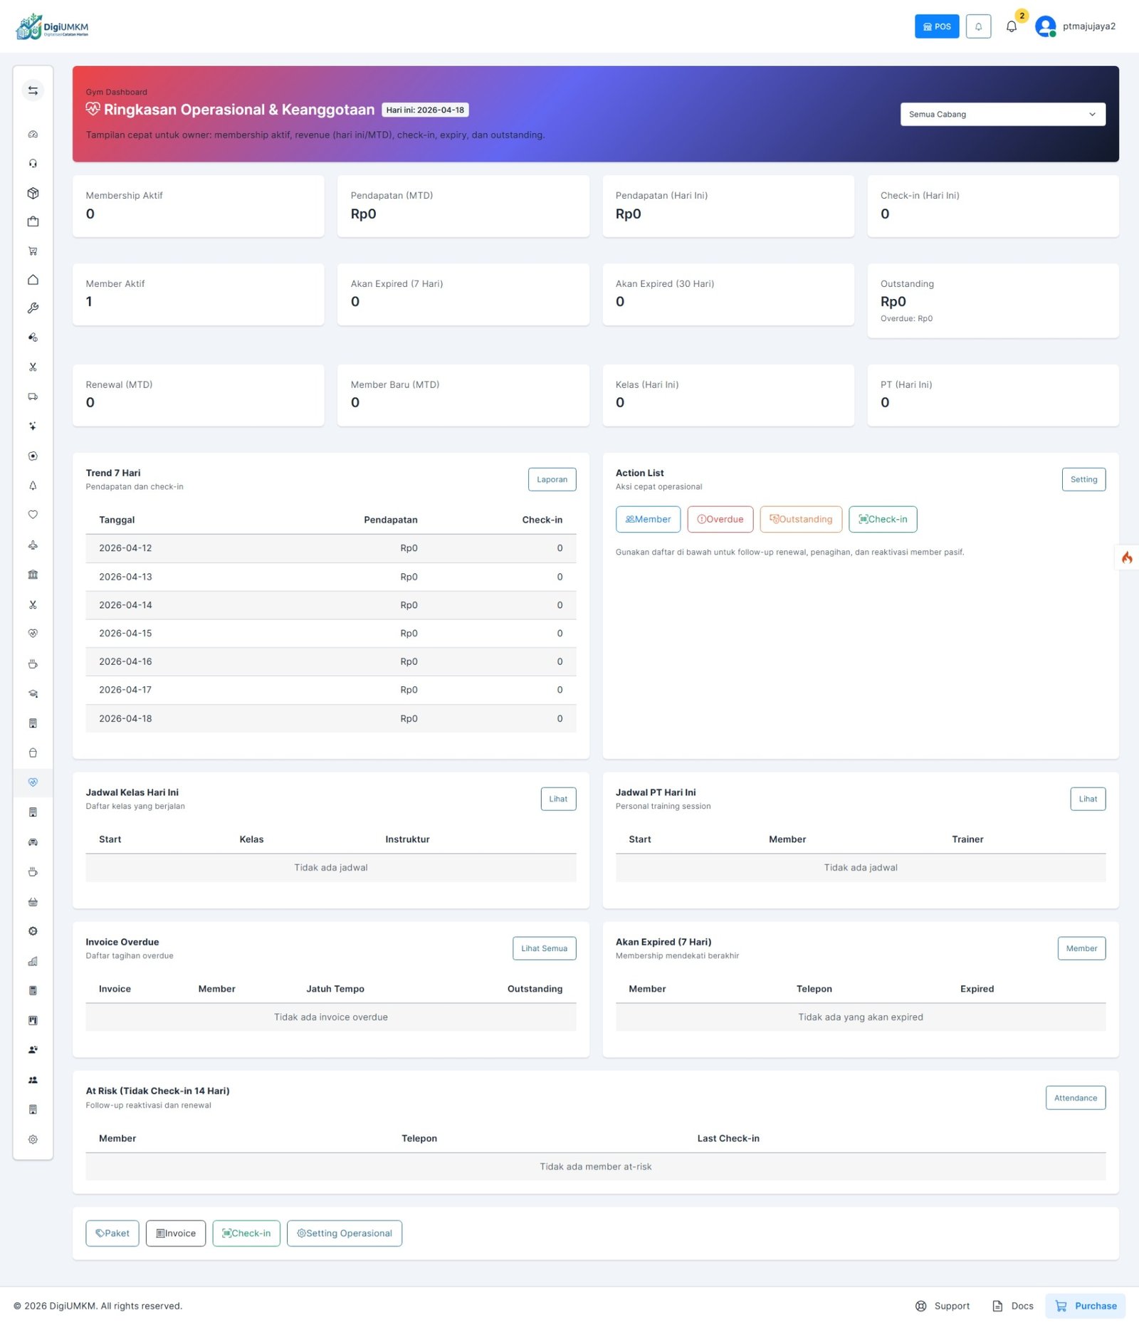Click the headset support icon in sidebar
Image resolution: width=1139 pixels, height=1325 pixels.
coord(33,164)
